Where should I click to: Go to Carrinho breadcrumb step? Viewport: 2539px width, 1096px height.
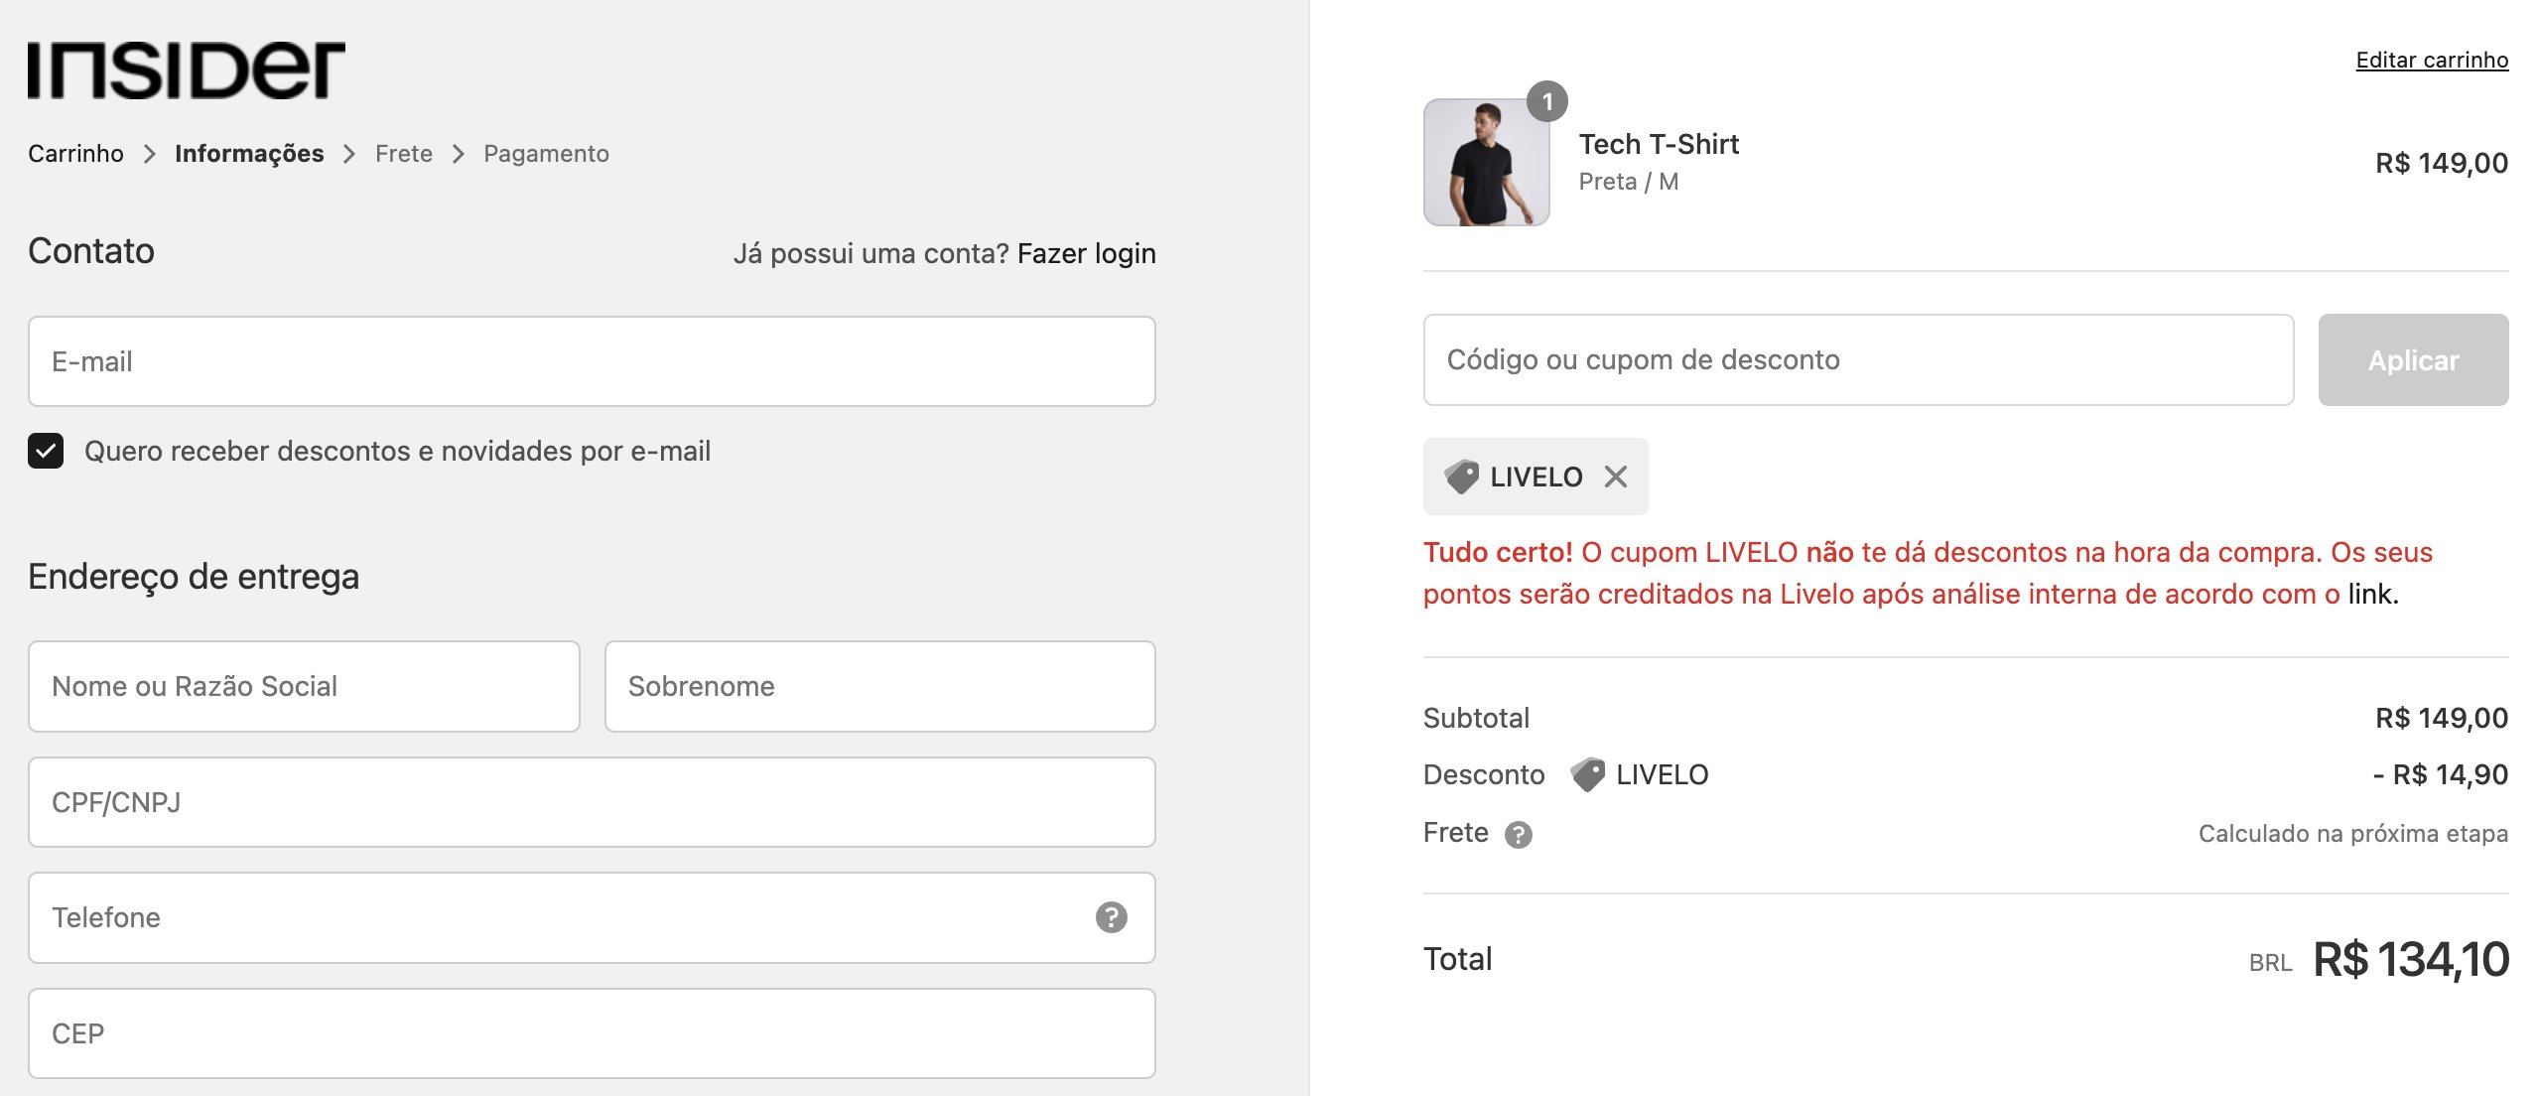[75, 154]
